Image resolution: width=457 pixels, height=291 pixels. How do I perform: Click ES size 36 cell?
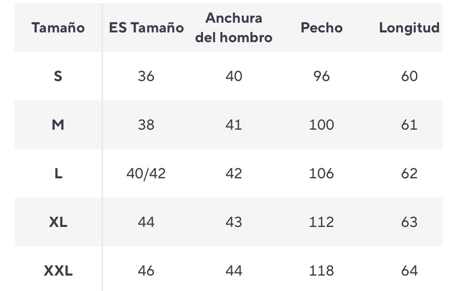tap(146, 76)
